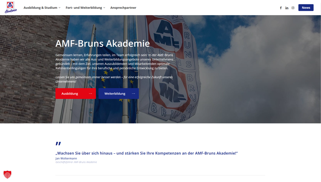This screenshot has width=321, height=182.
Task: Expand the Fort- und Weiterbildung chevron
Action: (x=104, y=8)
